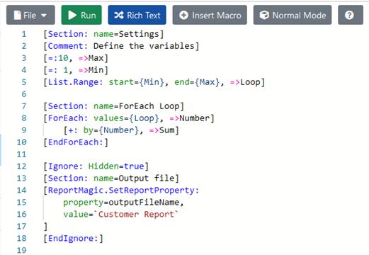Click 'property=outputFileName,' line
The height and width of the screenshot is (255, 369).
click(x=123, y=203)
